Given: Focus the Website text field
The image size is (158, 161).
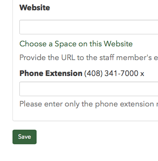Looking at the screenshot, I should pyautogui.click(x=89, y=27).
